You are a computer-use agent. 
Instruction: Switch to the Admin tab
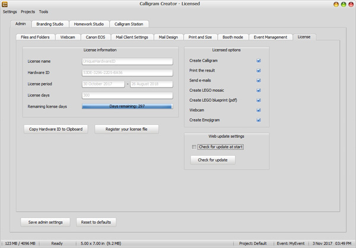[x=20, y=24]
